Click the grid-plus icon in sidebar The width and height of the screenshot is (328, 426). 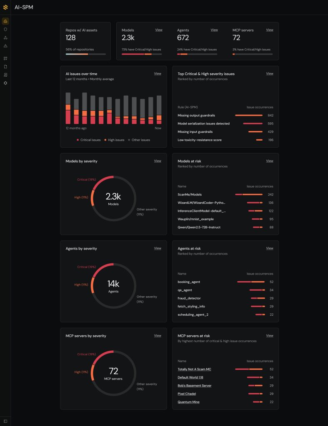coord(5,59)
